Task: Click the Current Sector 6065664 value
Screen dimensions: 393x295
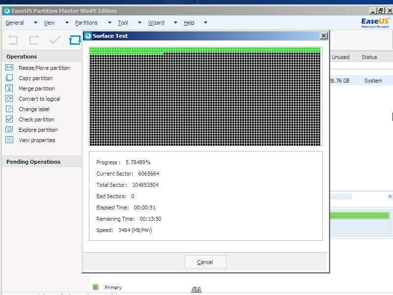Action: [149, 174]
